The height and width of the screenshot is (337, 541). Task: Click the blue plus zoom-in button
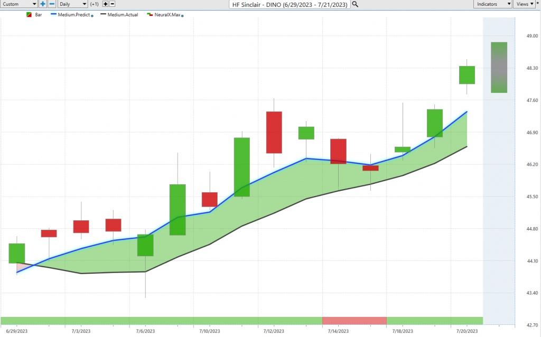(43, 4)
